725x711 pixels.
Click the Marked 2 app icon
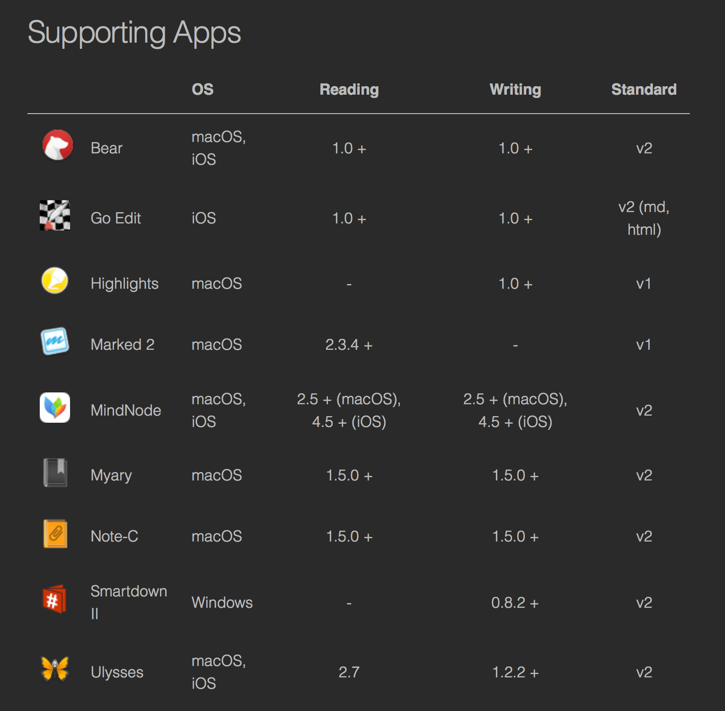click(55, 341)
